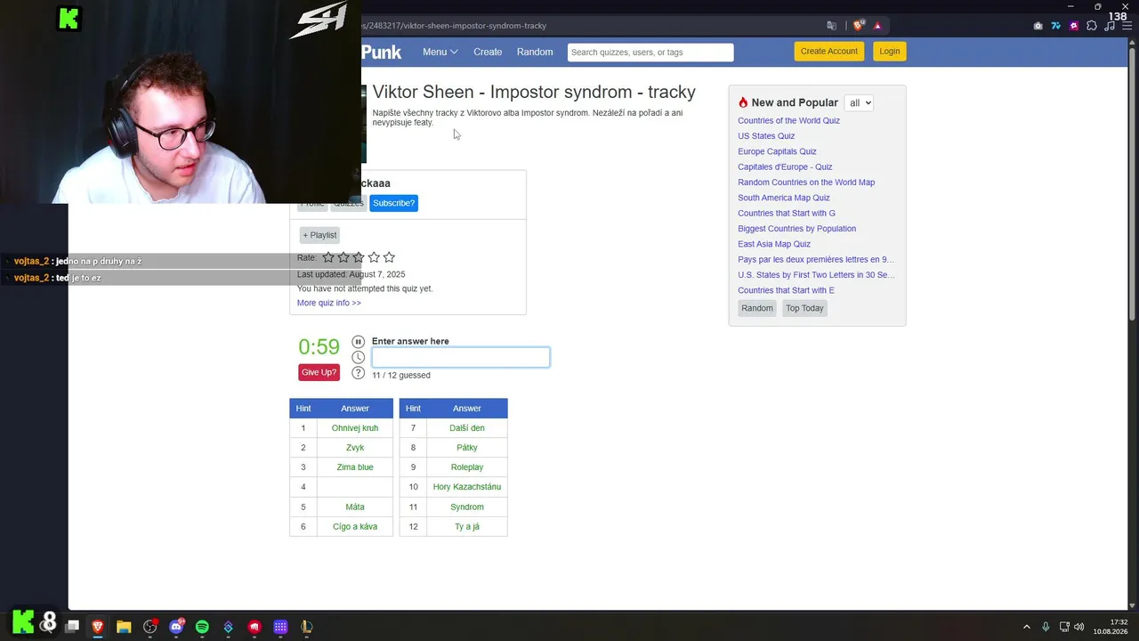Click the Login button

click(890, 51)
